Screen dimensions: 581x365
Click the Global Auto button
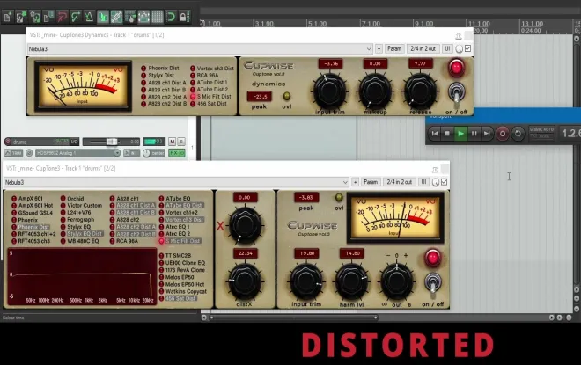(x=541, y=134)
